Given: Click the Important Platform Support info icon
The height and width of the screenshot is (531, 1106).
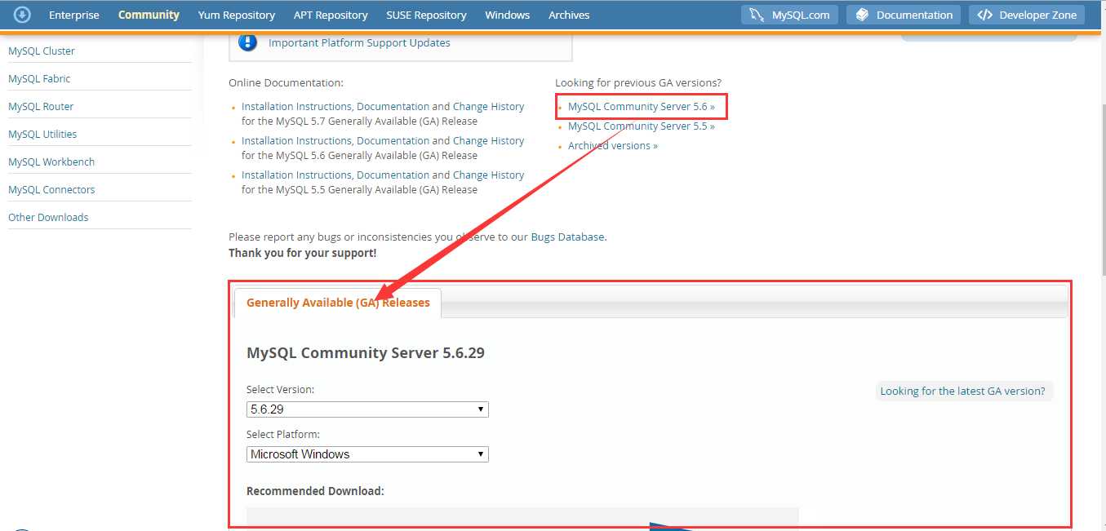Looking at the screenshot, I should (x=248, y=42).
